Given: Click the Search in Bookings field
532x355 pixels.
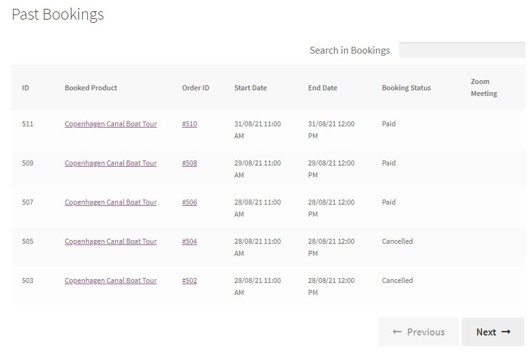Looking at the screenshot, I should (462, 50).
